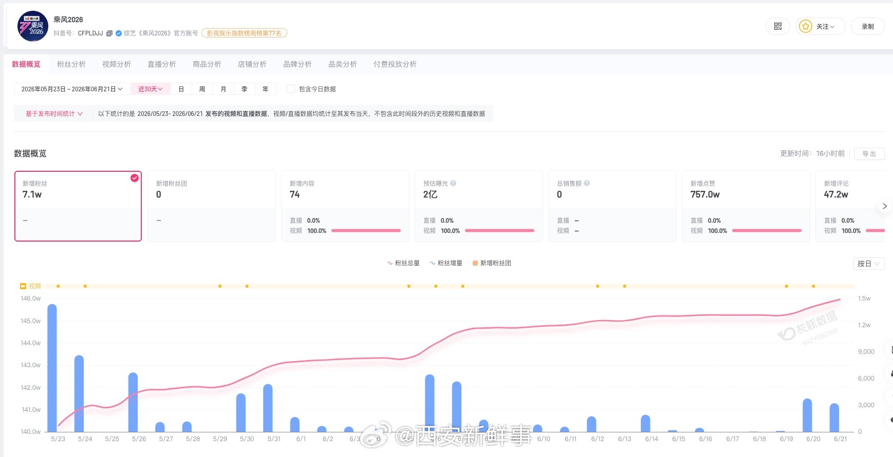Switch to 视频分析 tab
The width and height of the screenshot is (893, 457).
[x=117, y=64]
